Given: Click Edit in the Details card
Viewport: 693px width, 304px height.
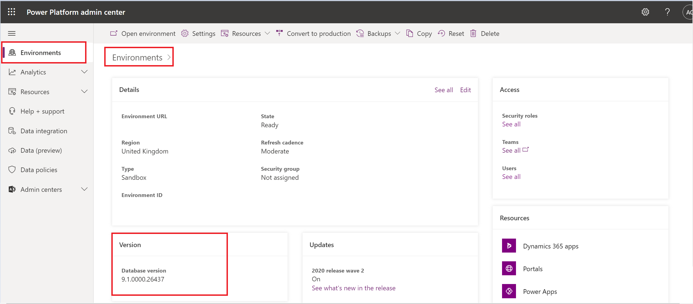Looking at the screenshot, I should pos(465,89).
